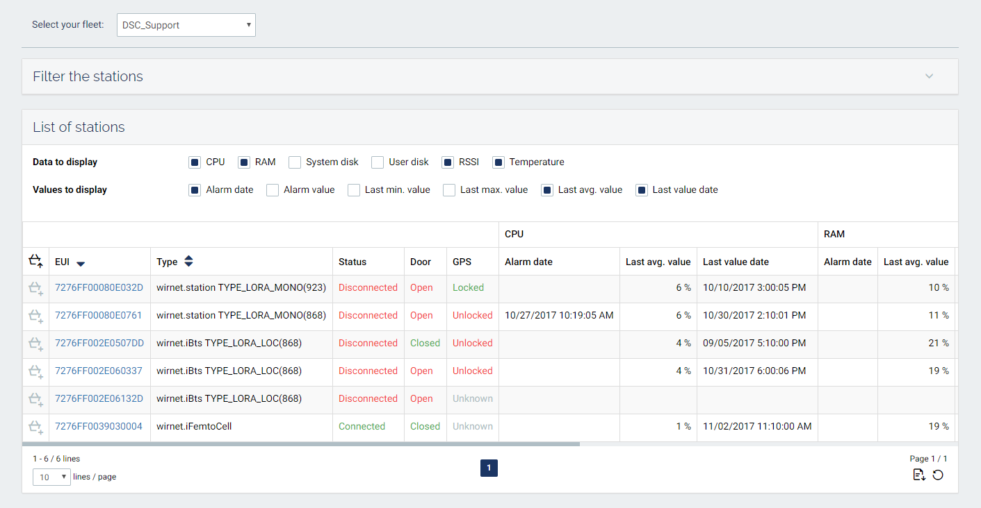Screen dimensions: 981x508
Task: Enable the System disk checkbox
Action: click(295, 162)
